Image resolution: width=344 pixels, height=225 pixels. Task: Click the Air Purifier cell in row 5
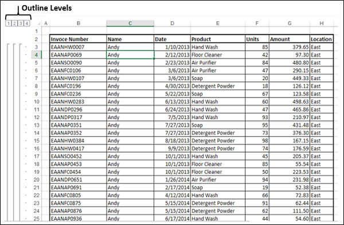click(x=218, y=63)
